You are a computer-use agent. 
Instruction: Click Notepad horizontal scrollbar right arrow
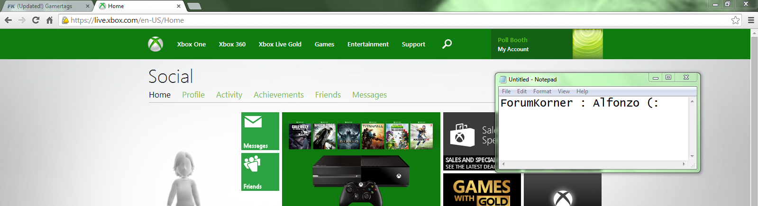pyautogui.click(x=684, y=164)
